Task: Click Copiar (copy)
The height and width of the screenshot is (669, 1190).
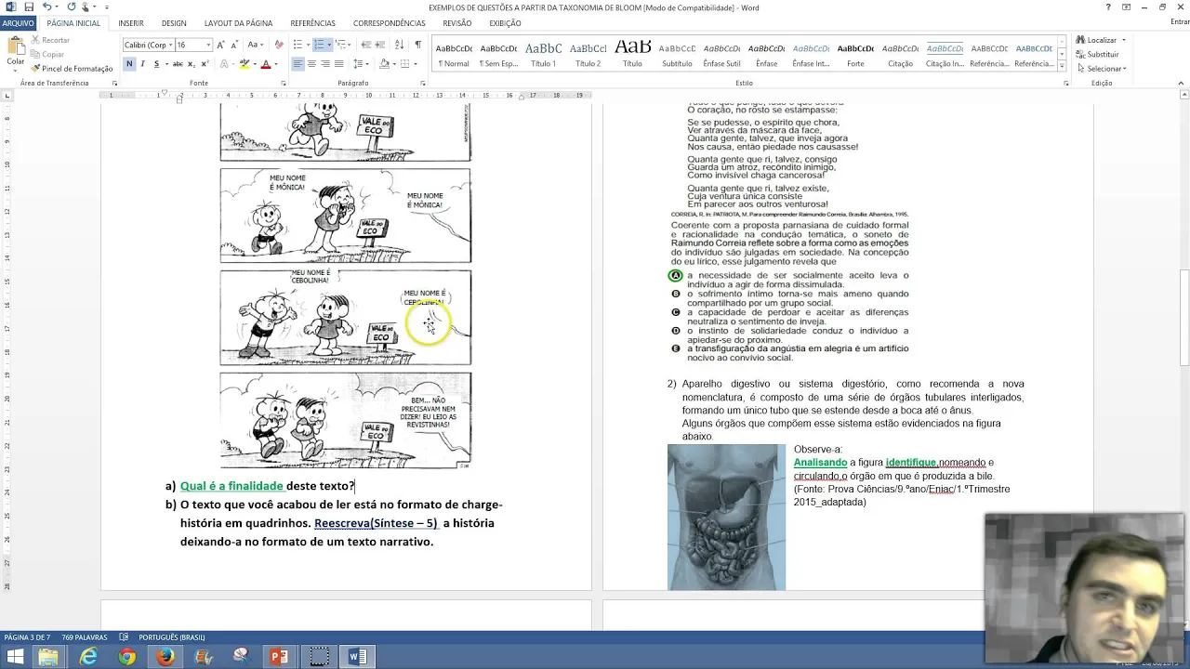Action: 48,55
